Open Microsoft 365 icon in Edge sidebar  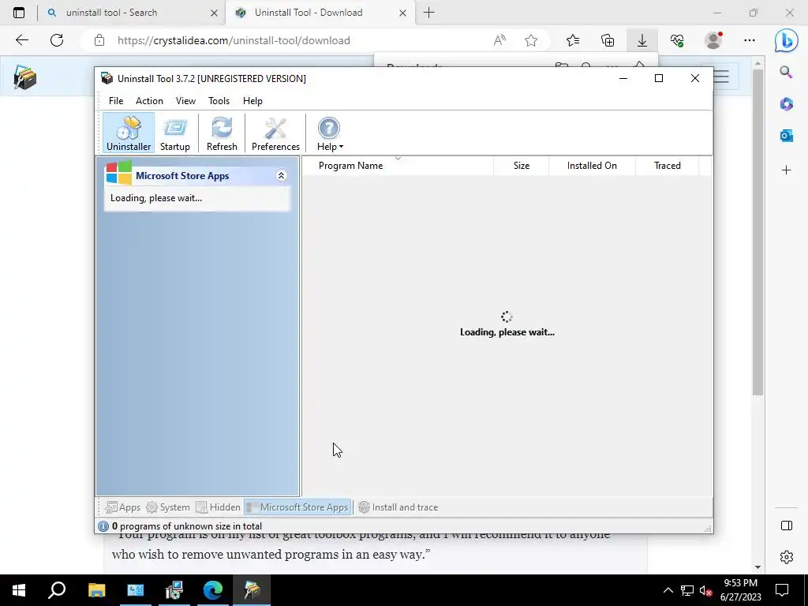[x=787, y=104]
